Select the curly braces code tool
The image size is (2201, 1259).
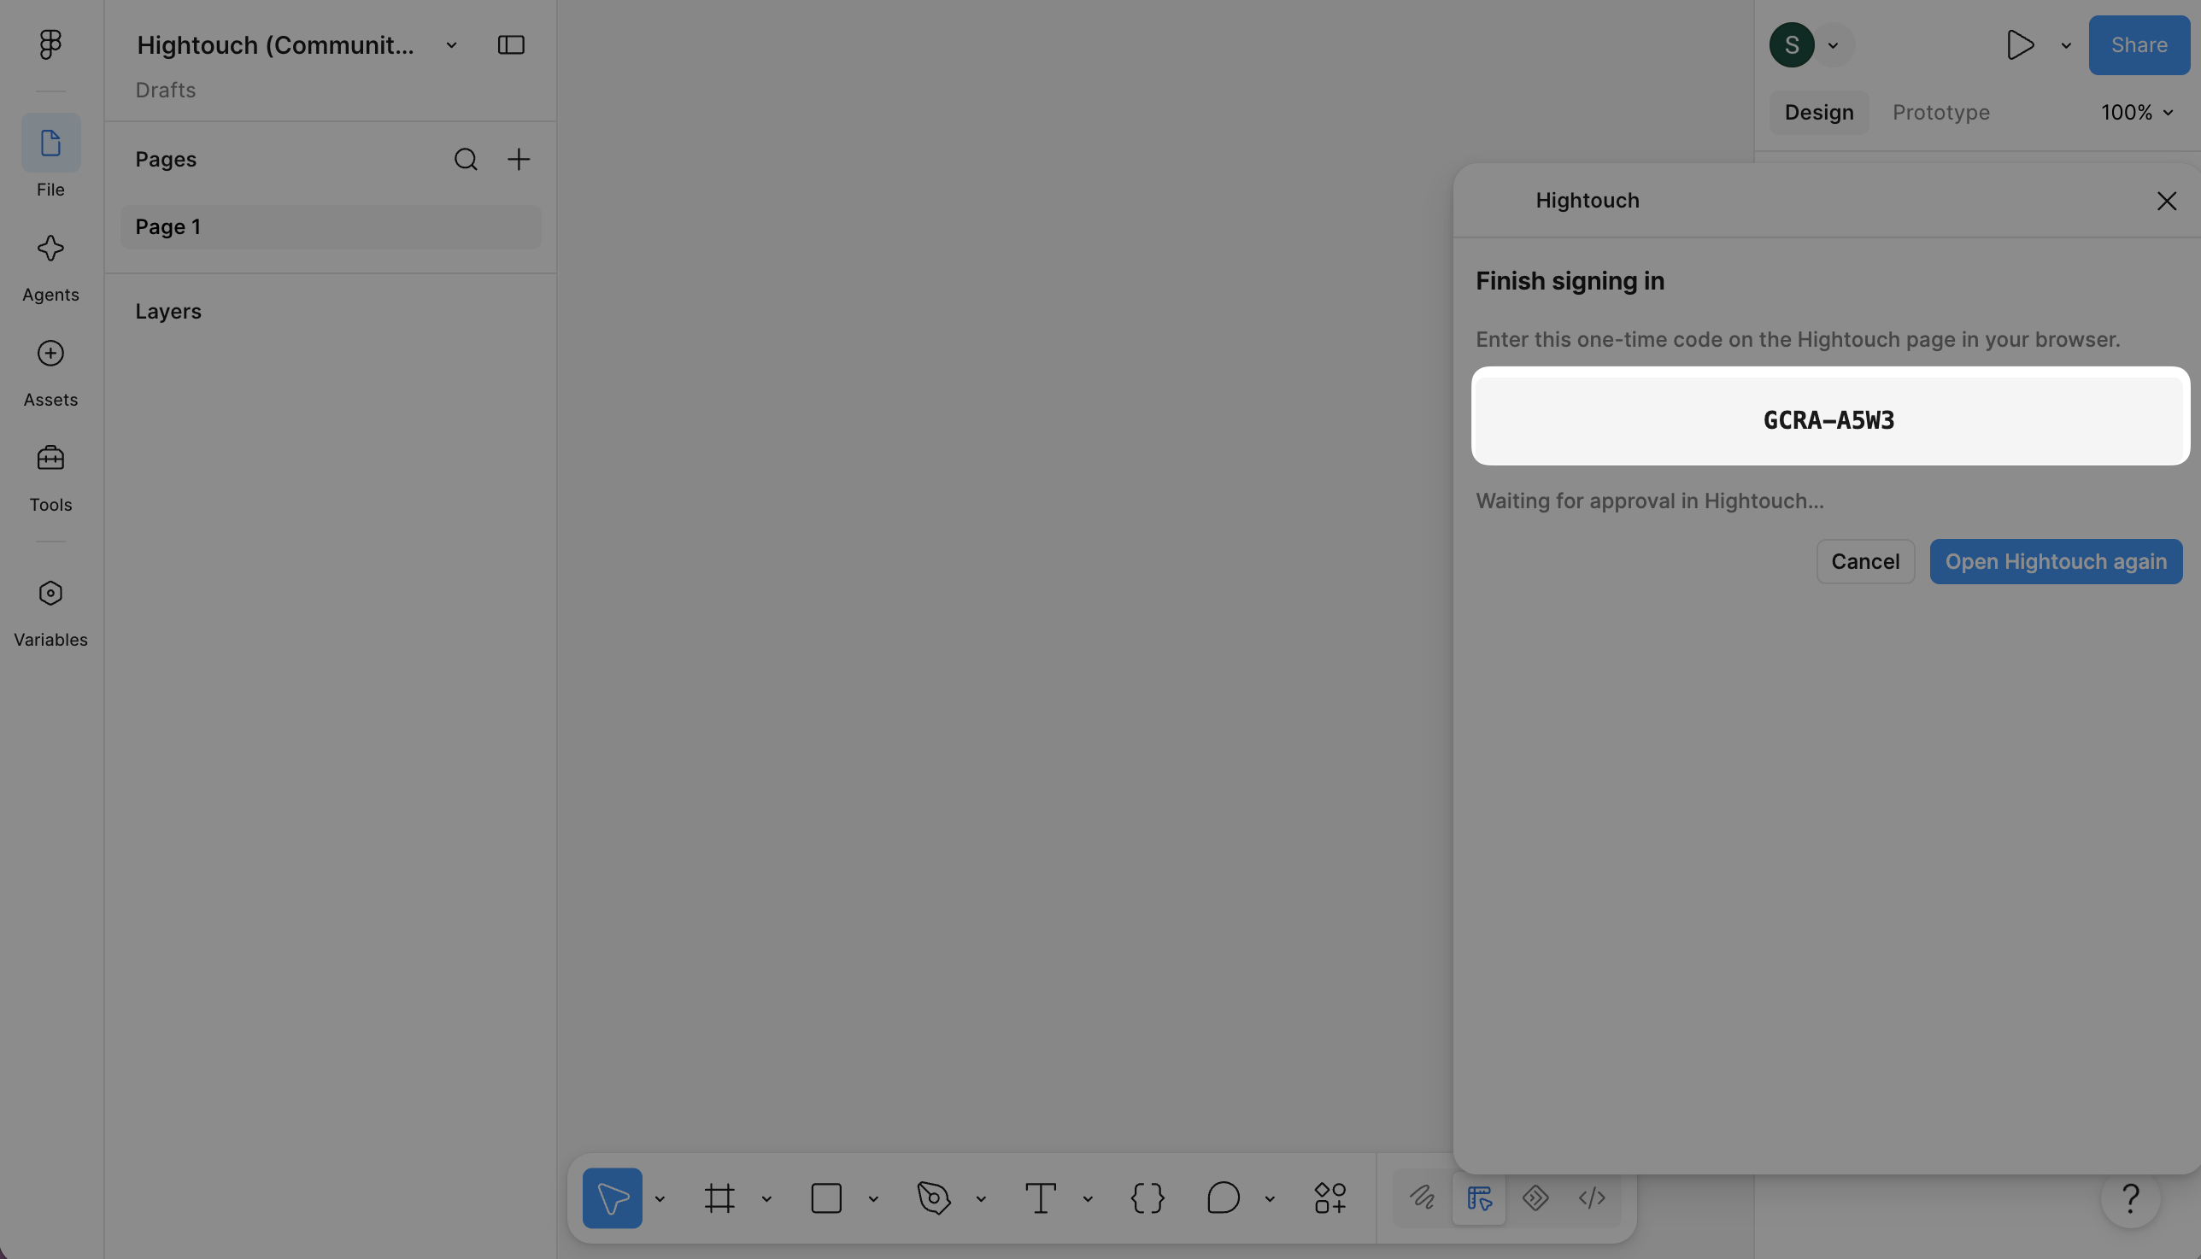click(x=1147, y=1198)
